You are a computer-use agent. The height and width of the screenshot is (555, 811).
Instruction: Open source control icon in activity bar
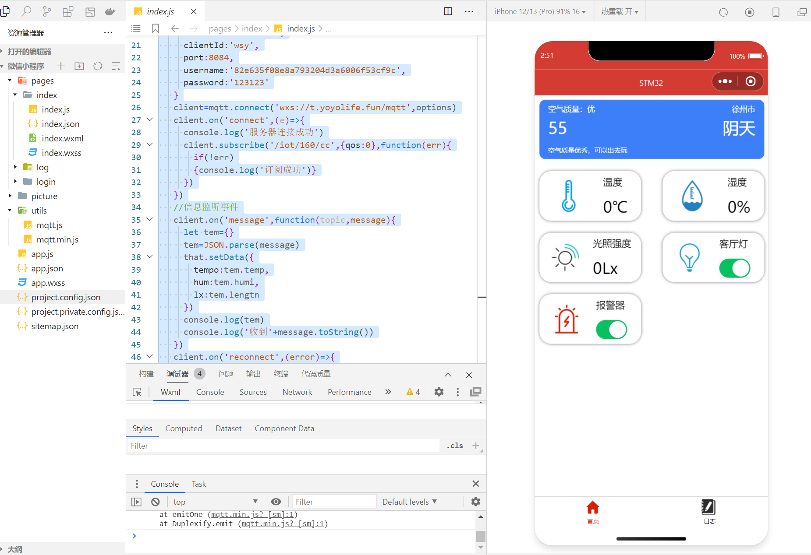pos(47,11)
